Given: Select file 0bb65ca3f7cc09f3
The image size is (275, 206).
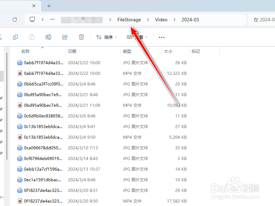Looking at the screenshot, I should (102, 84).
